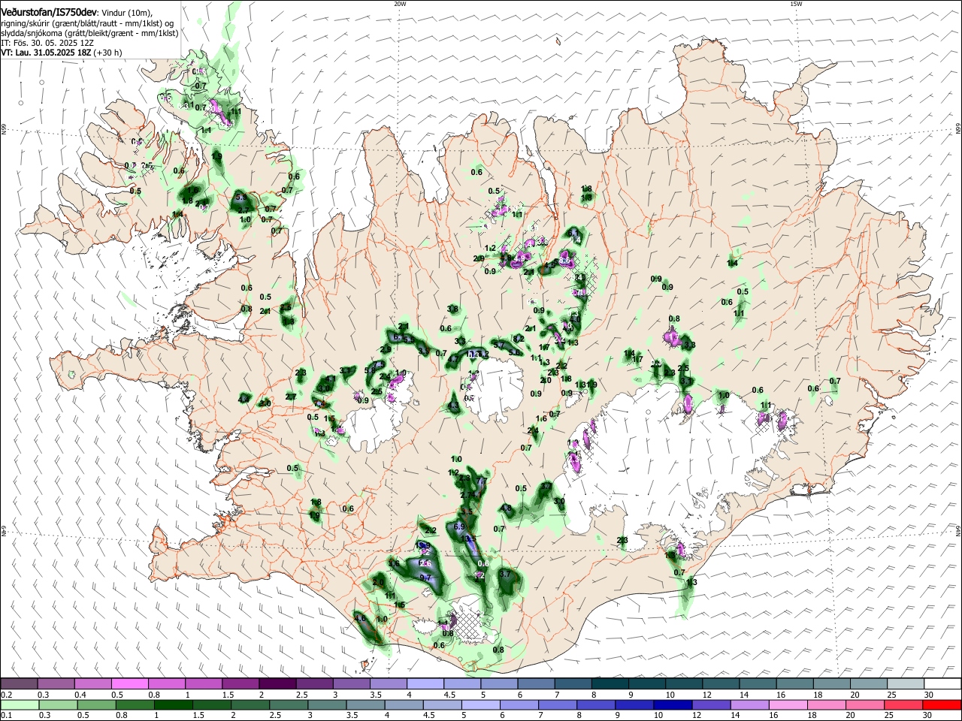Select the dark teal 8–9 snow swatch
The image size is (962, 721).
[610, 684]
